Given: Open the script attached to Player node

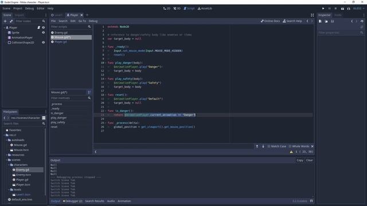Looking at the screenshot, I should click(39, 27).
